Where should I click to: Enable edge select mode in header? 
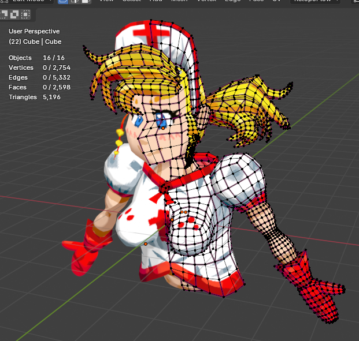[x=74, y=1]
